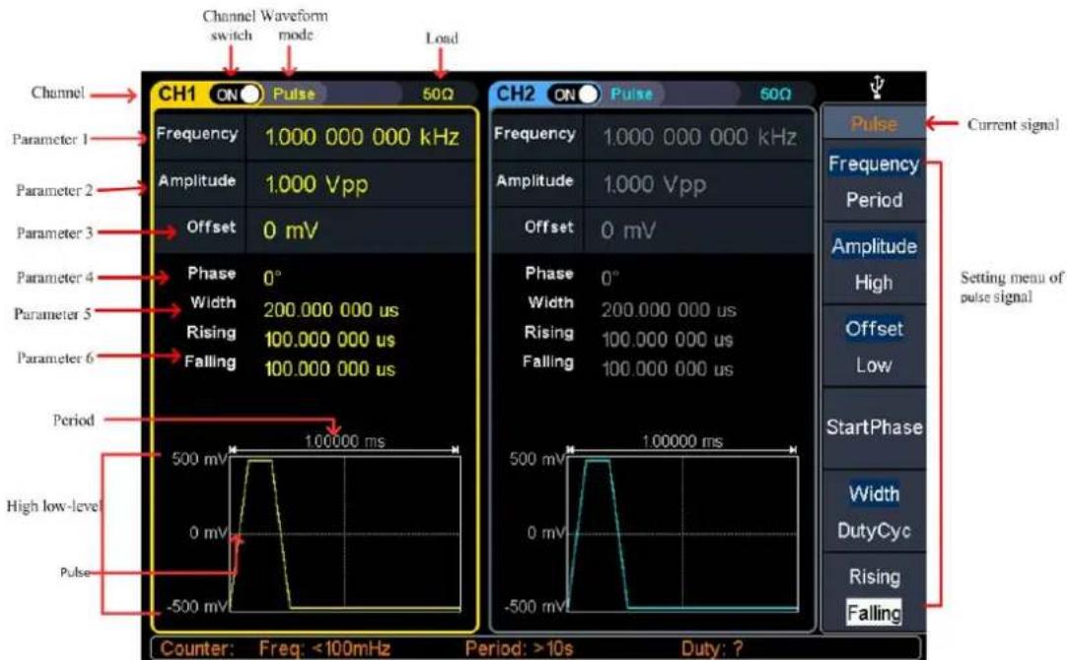Click CH1 Falling value 100.000 000 us
The height and width of the screenshot is (660, 1067).
[x=329, y=369]
